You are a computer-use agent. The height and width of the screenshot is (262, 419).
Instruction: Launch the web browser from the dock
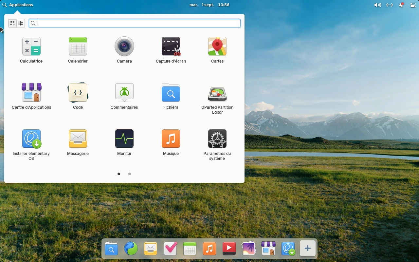[131, 249]
